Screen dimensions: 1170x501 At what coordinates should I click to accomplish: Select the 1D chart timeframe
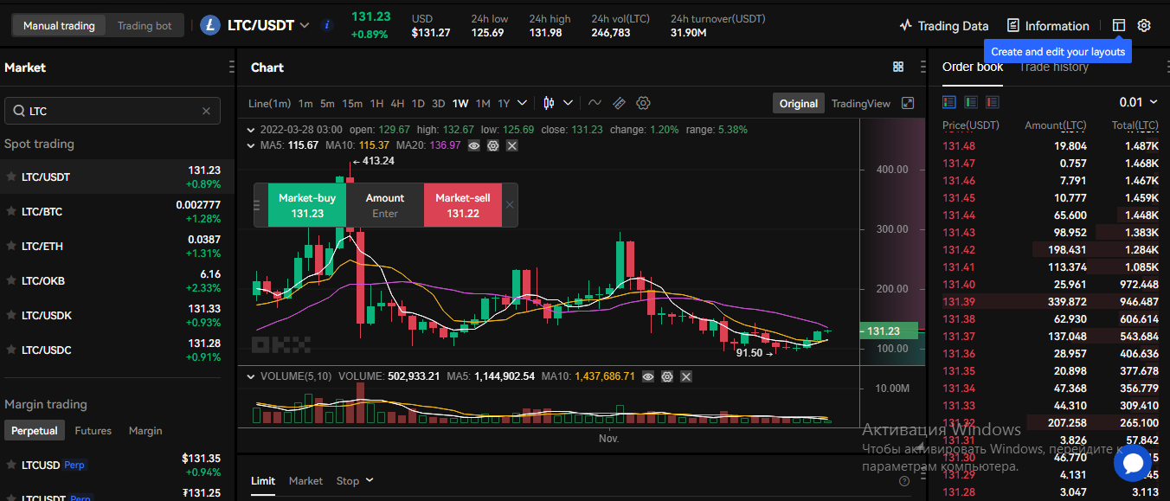pos(418,103)
